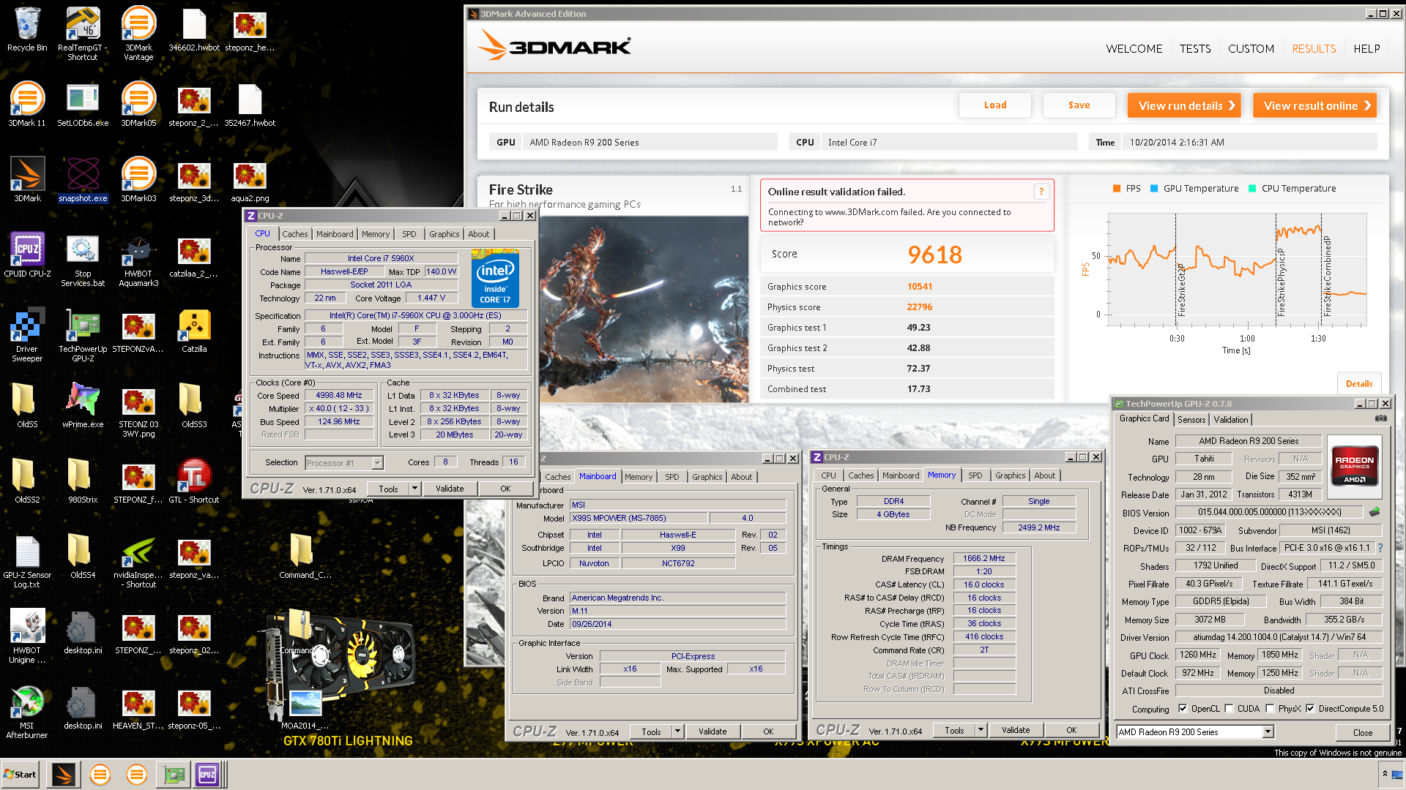Switch to RESULTS tab in 3DMark
Image resolution: width=1406 pixels, height=790 pixels.
click(1314, 48)
